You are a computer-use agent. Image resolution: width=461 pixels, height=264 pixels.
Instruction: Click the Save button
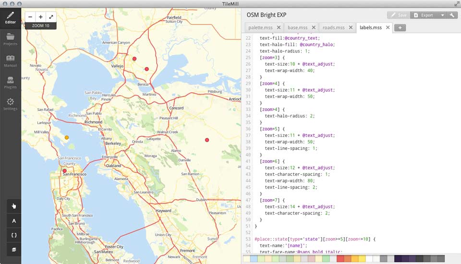tap(399, 15)
